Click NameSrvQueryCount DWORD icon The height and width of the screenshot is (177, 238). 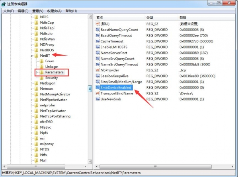98,58
